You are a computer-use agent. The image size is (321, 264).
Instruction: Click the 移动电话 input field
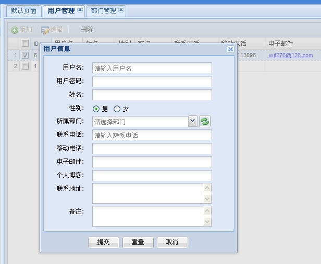(152, 149)
